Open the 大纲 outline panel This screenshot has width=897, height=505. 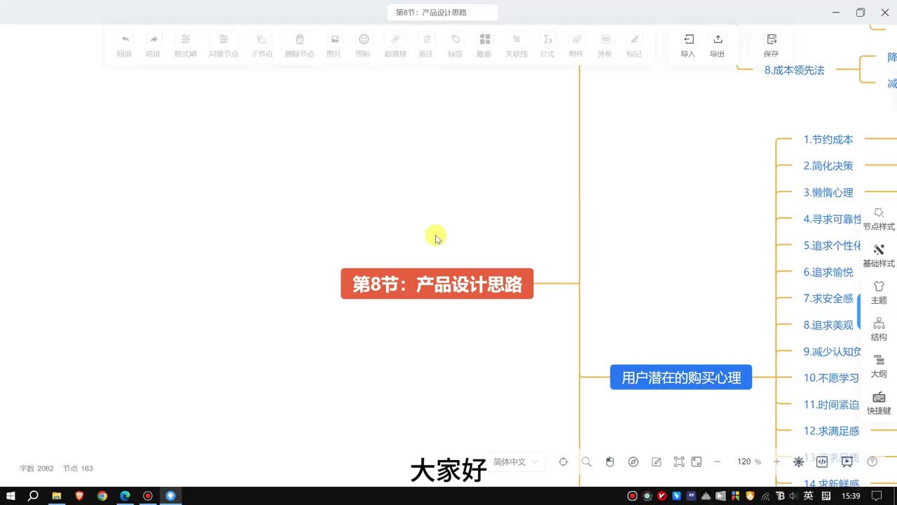tap(879, 366)
